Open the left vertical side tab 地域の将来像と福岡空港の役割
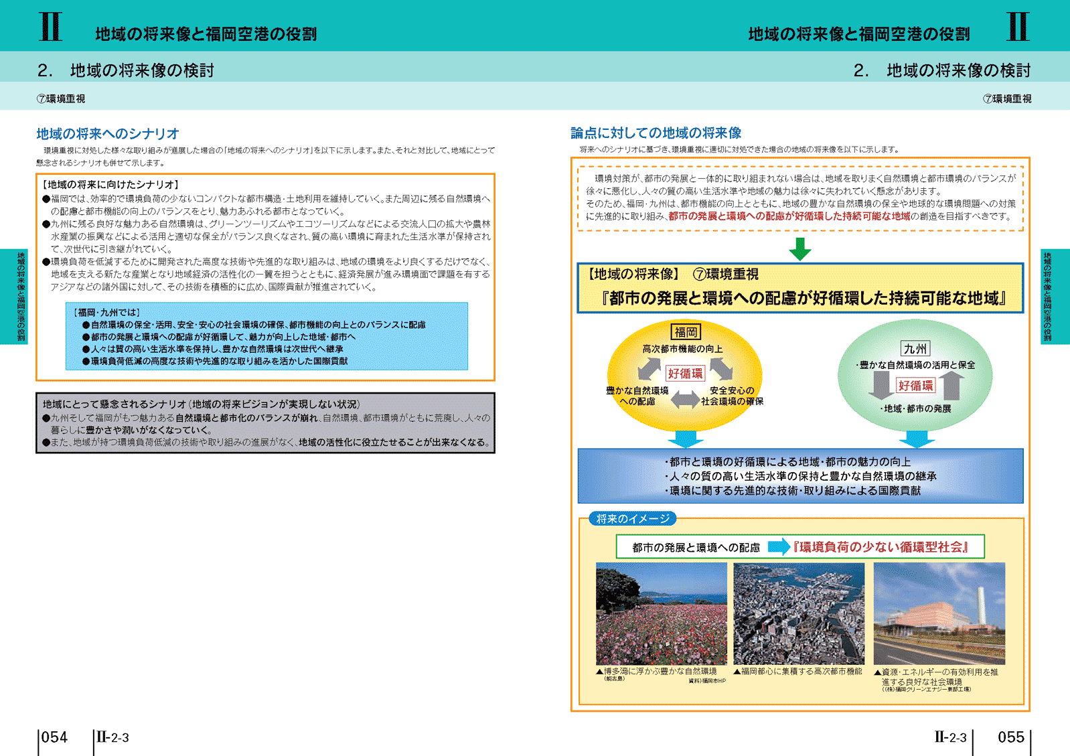 pos(13,297)
